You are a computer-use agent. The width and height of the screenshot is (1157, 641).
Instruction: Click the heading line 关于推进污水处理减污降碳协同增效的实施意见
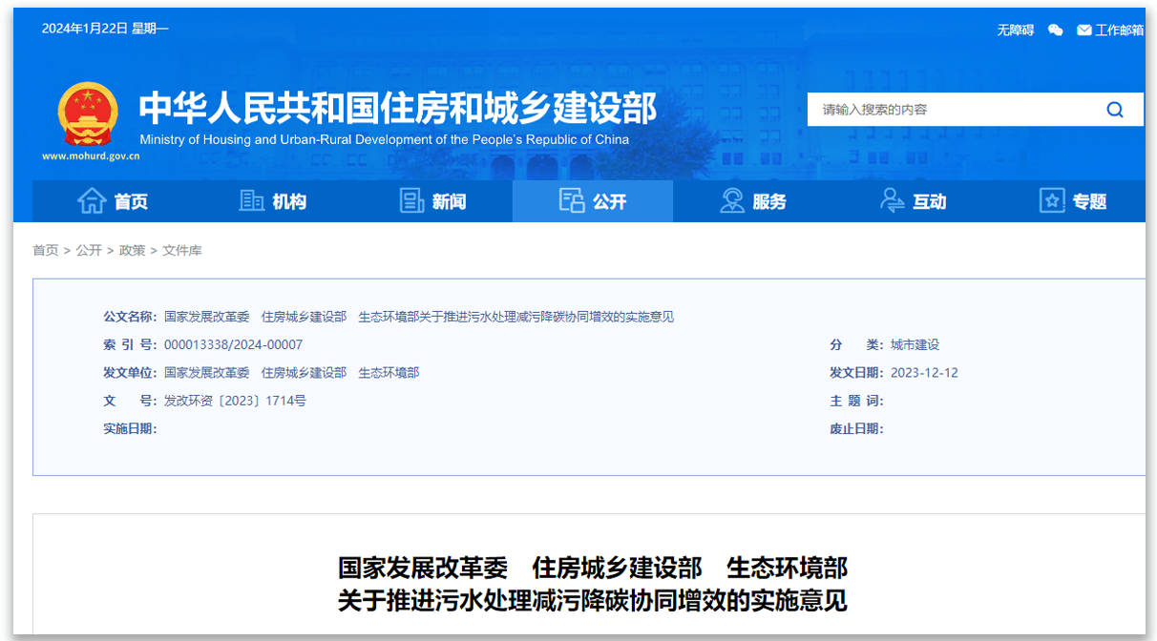click(x=593, y=601)
